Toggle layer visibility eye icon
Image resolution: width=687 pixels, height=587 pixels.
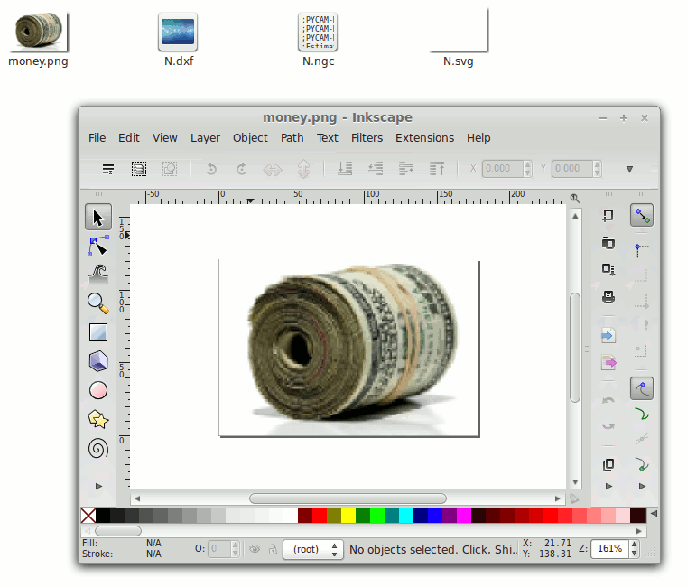tap(255, 549)
